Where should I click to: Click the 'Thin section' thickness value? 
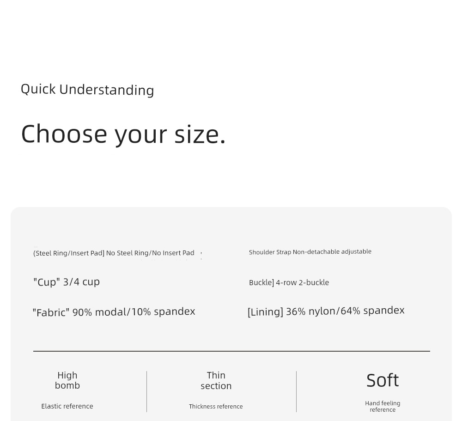point(216,381)
